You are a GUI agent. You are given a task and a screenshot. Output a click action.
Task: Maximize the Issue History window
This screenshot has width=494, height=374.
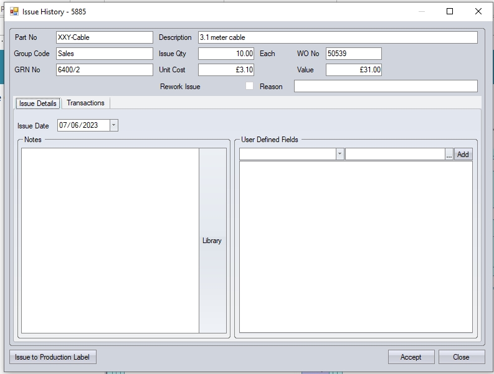tap(450, 11)
